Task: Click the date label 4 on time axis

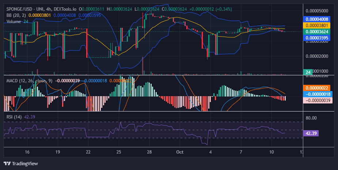Action: tap(210, 152)
